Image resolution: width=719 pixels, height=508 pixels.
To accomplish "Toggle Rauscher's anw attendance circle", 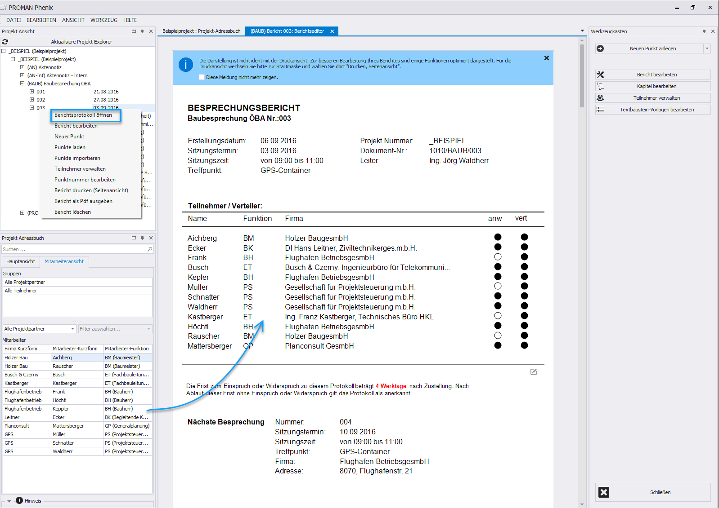I will click(x=498, y=336).
